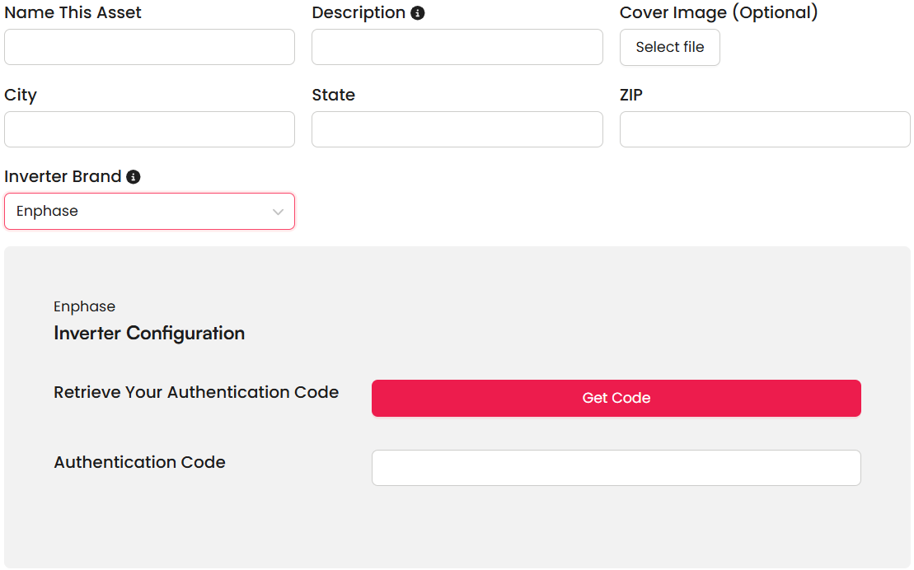Focus the Description input field
This screenshot has height=570, width=914.
point(457,47)
